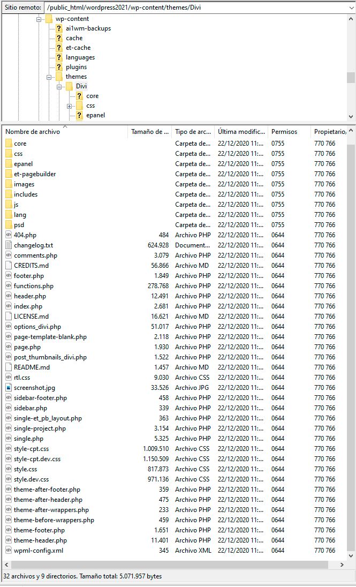Sort by Nombre de archivo column
The width and height of the screenshot is (356, 587).
(x=65, y=132)
